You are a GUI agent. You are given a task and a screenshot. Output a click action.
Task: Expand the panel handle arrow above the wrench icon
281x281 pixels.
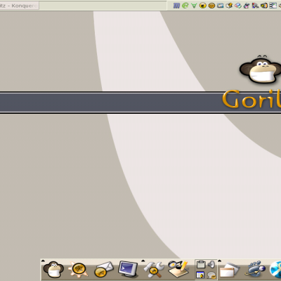pyautogui.click(x=143, y=261)
